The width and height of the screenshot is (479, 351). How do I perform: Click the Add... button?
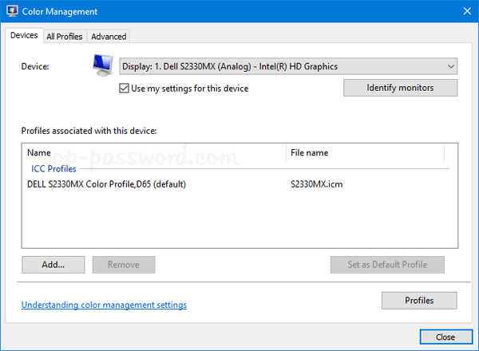pyautogui.click(x=53, y=265)
